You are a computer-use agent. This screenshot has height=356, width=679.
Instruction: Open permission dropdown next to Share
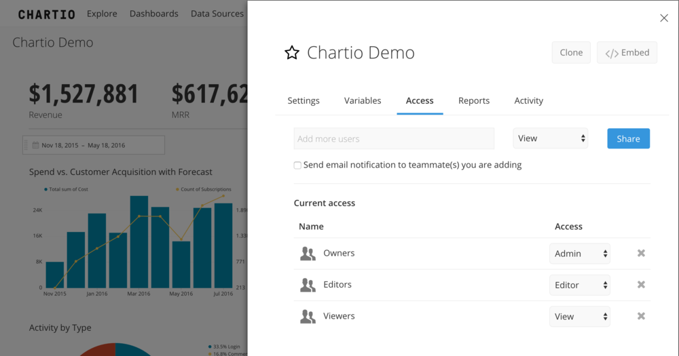coord(551,138)
